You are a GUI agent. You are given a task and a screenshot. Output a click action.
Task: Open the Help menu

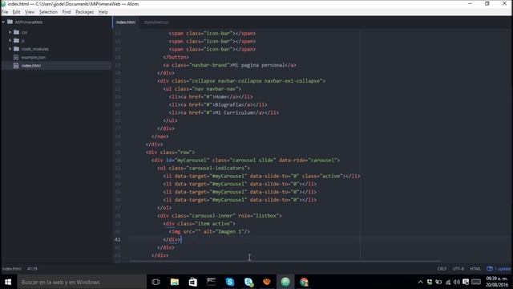point(103,12)
